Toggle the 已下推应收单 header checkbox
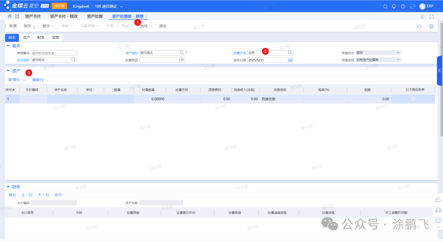Viewport: 443px width, 242px height. pyautogui.click(x=403, y=89)
